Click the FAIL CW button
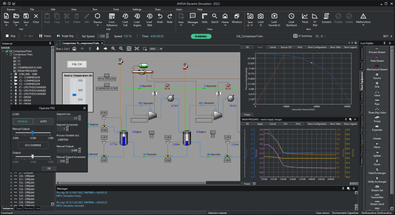 point(77,64)
